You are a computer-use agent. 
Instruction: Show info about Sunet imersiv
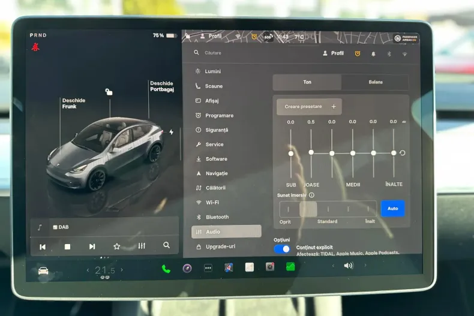pyautogui.click(x=311, y=195)
